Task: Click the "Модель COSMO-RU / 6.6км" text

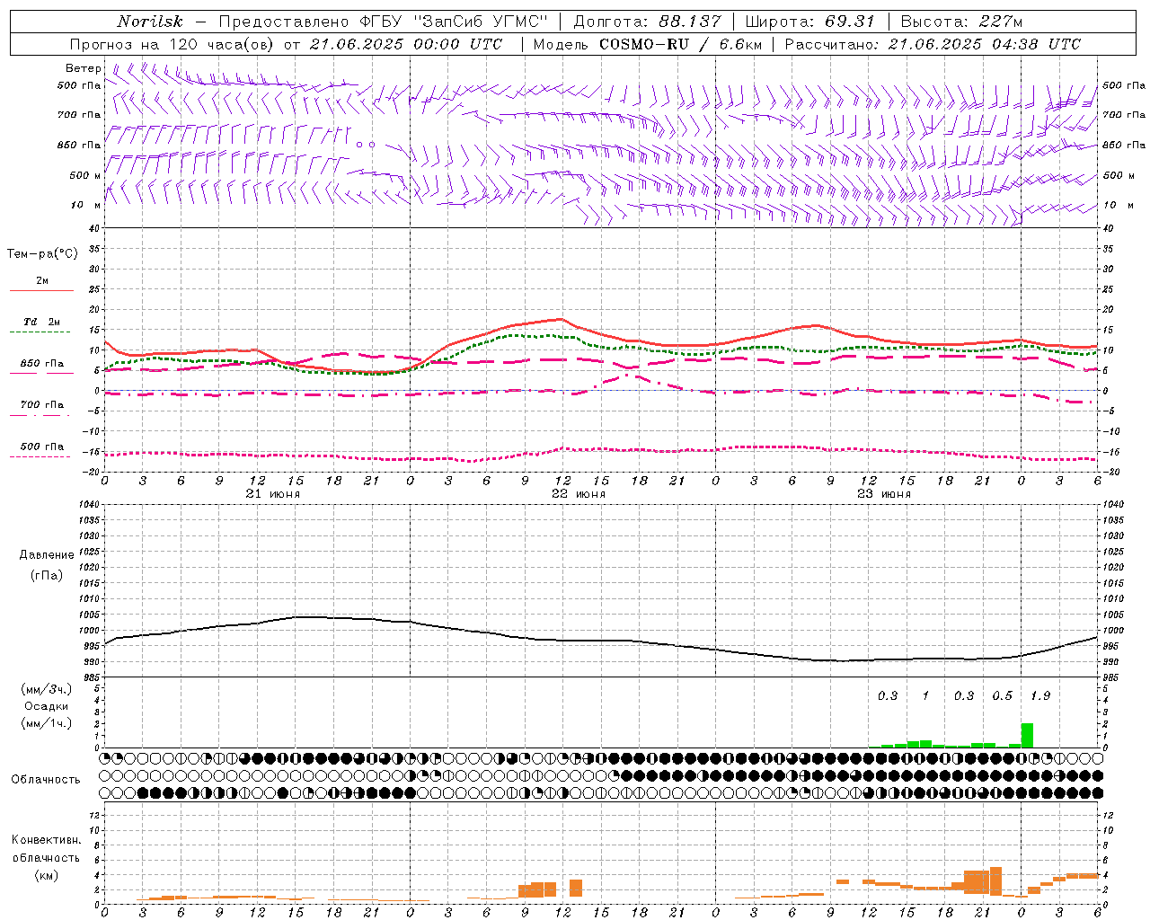Action: point(648,44)
